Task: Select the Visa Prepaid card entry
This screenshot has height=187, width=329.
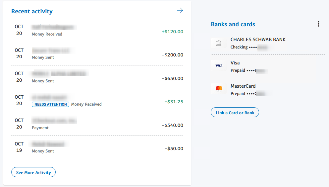Action: (268, 66)
